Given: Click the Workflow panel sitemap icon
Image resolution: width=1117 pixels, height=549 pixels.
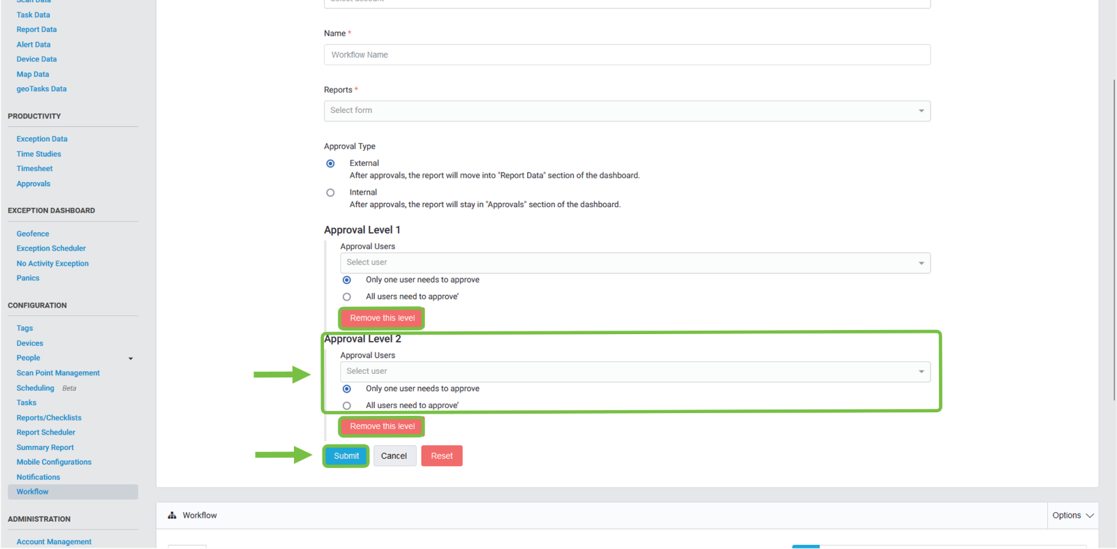Looking at the screenshot, I should (172, 516).
